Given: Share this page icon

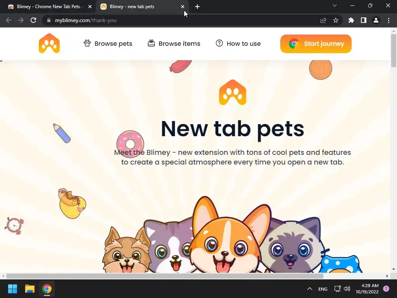Looking at the screenshot, I should 323,20.
